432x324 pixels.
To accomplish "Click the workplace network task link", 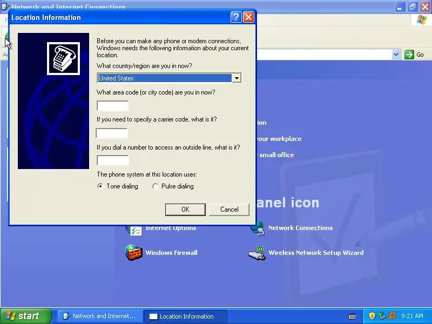I will 279,139.
